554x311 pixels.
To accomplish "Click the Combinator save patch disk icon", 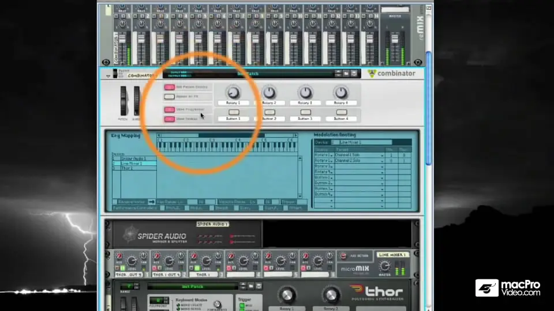I will tap(354, 73).
